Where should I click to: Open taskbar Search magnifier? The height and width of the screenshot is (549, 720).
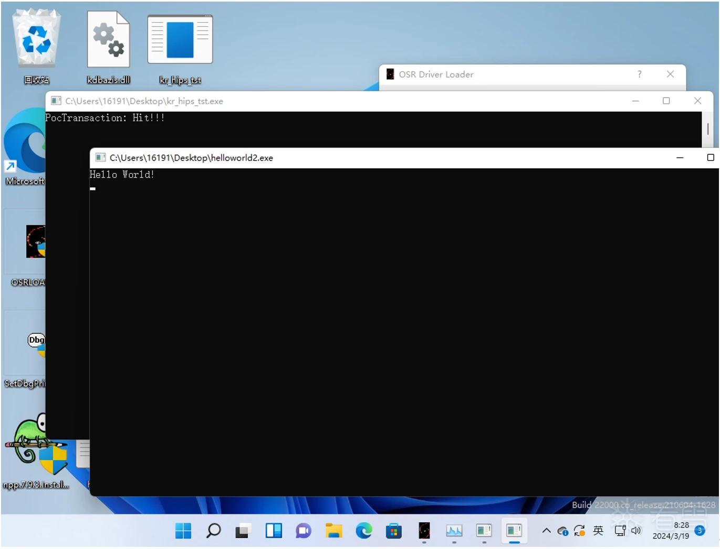point(213,531)
